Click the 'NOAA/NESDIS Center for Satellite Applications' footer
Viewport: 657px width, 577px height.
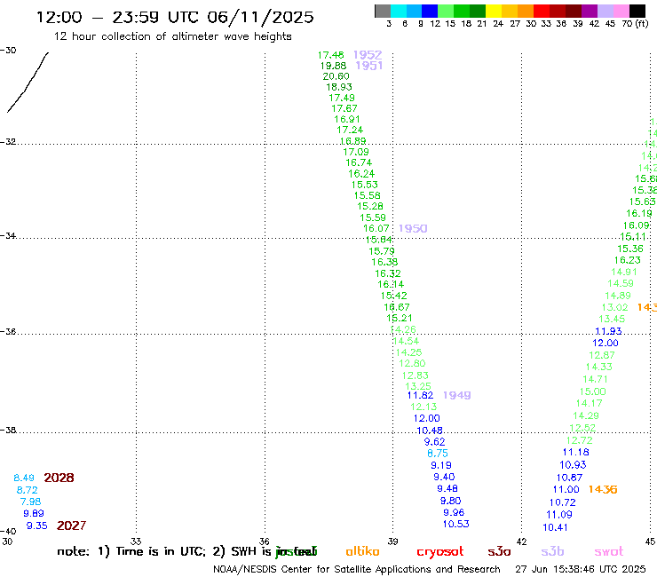pos(321,569)
